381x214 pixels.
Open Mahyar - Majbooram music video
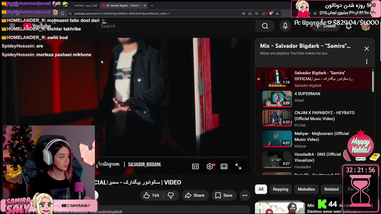click(x=313, y=140)
